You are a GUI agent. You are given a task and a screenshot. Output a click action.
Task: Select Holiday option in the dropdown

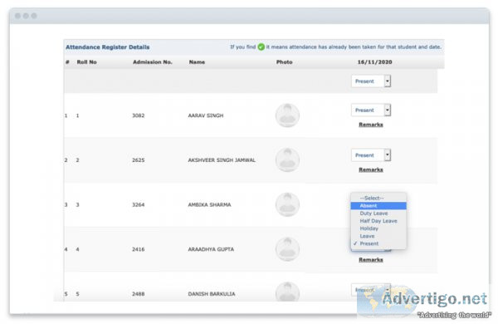click(378, 228)
